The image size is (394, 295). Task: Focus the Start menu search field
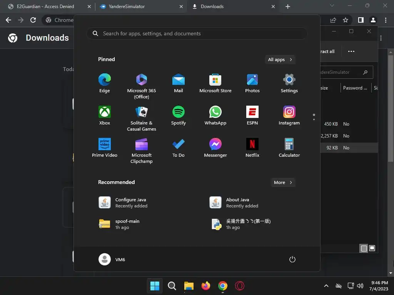click(x=197, y=33)
